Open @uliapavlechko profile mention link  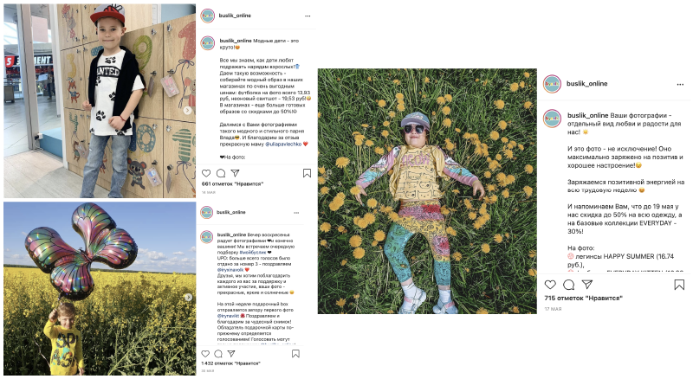point(283,144)
